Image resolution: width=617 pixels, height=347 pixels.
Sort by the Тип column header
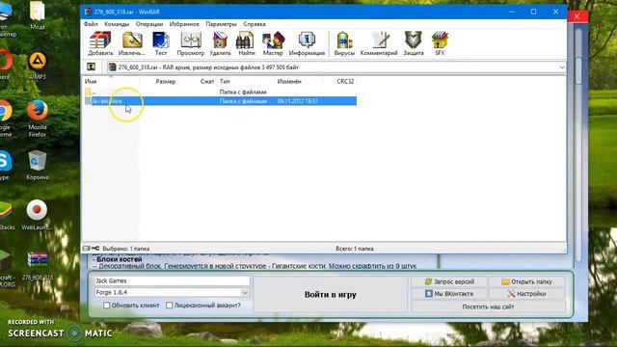click(x=246, y=81)
